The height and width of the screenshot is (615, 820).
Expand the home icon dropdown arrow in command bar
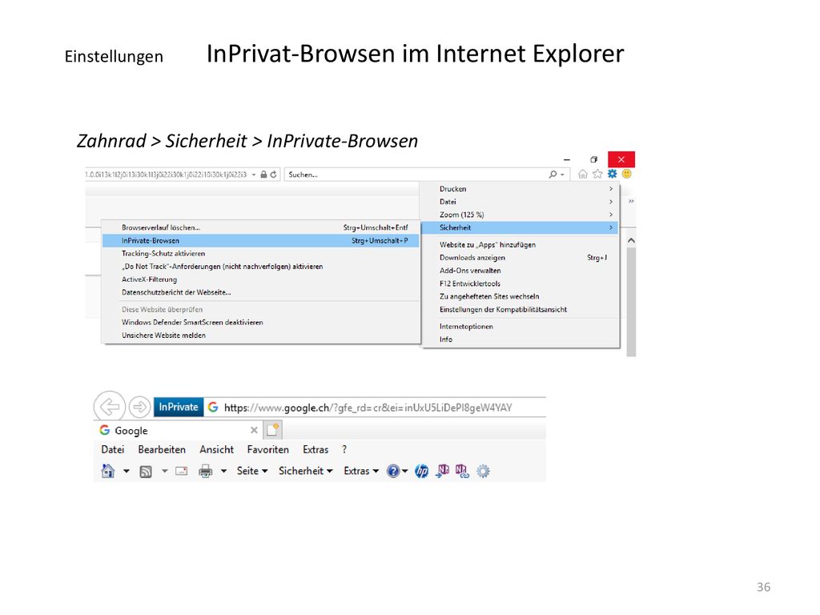point(126,471)
